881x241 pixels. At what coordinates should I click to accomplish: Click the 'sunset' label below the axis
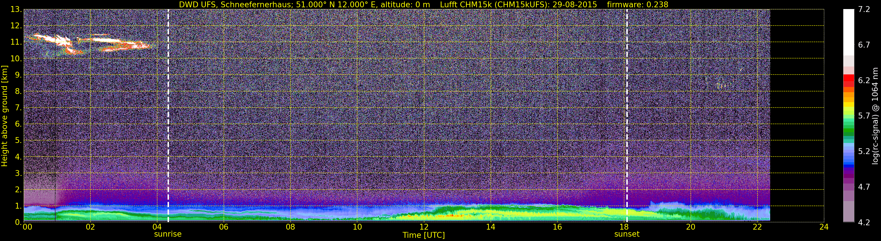coord(627,234)
